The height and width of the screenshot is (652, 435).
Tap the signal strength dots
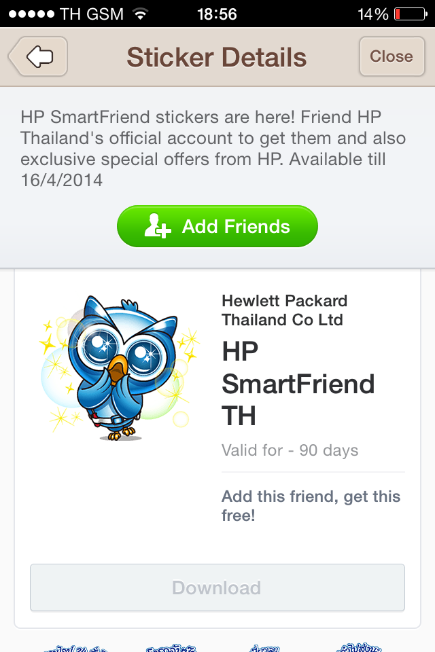[x=29, y=13]
